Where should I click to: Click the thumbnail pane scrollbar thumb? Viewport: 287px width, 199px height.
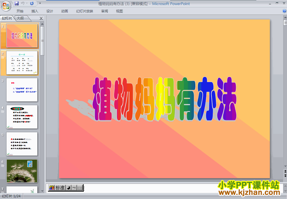[x=42, y=41]
